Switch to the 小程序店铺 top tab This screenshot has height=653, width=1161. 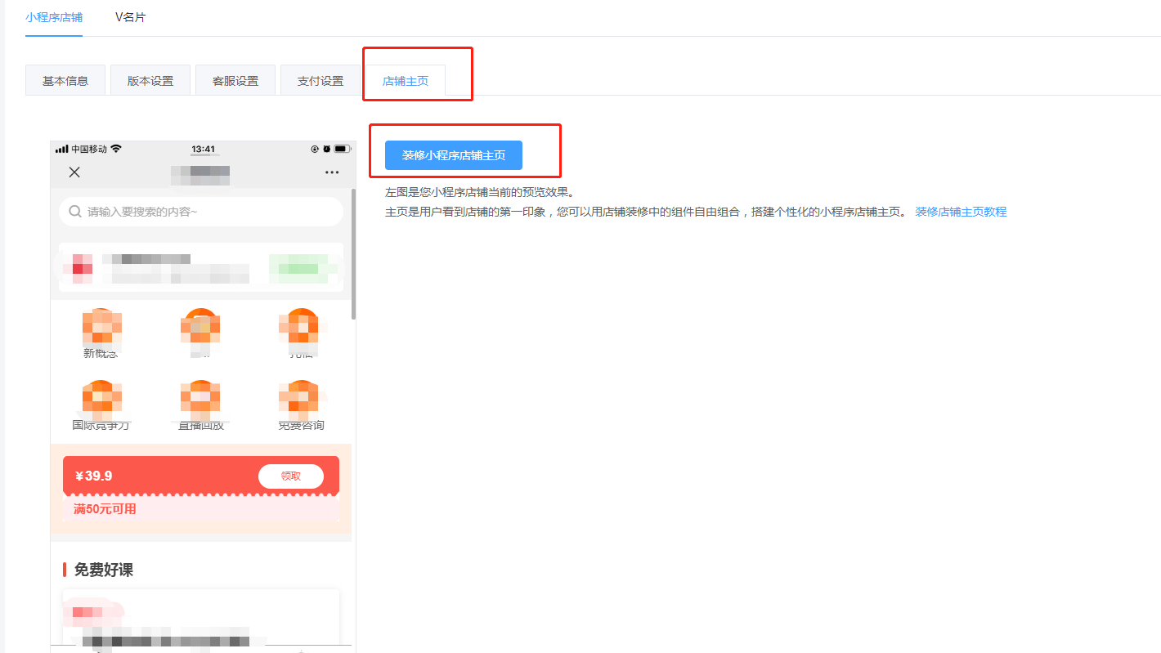pyautogui.click(x=54, y=17)
